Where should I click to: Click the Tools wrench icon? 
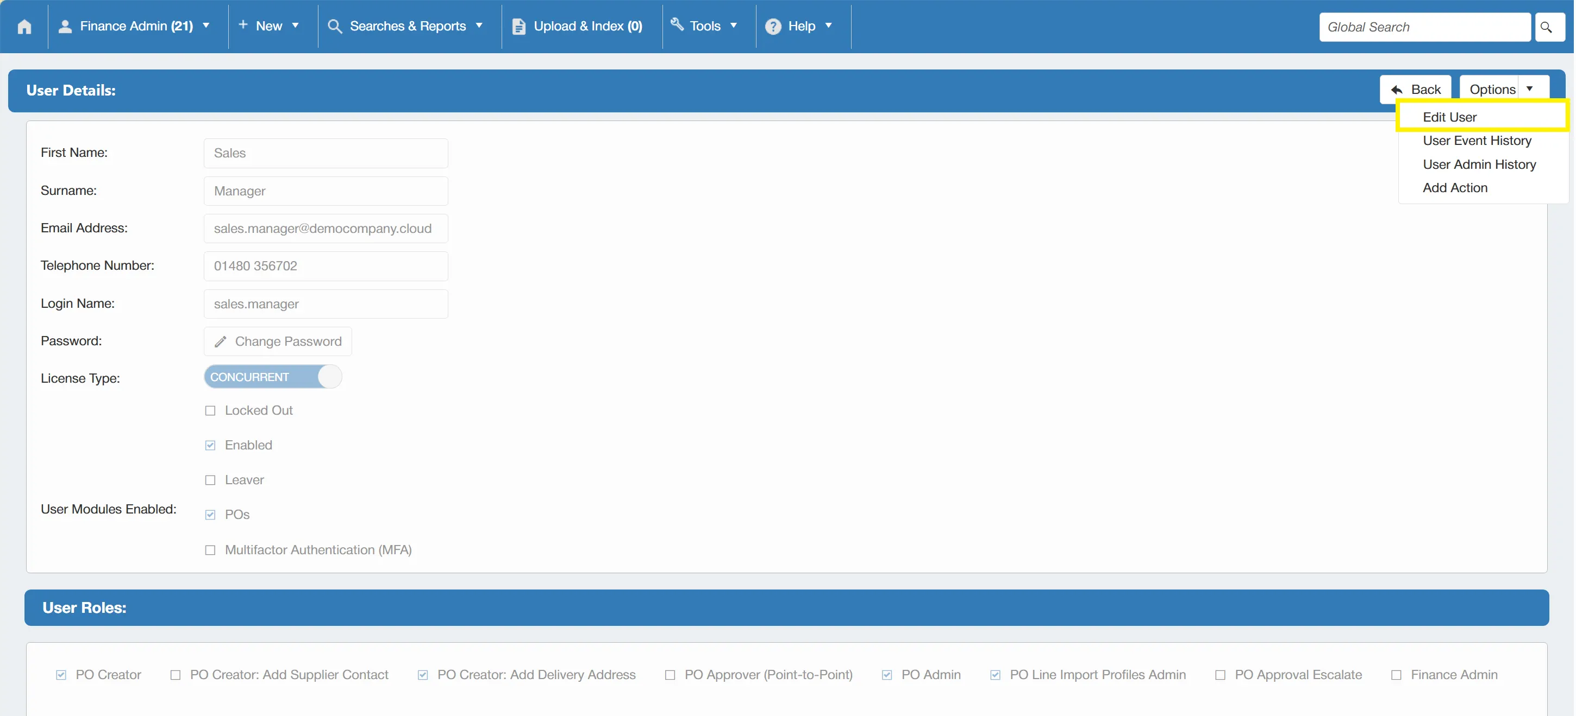(677, 24)
